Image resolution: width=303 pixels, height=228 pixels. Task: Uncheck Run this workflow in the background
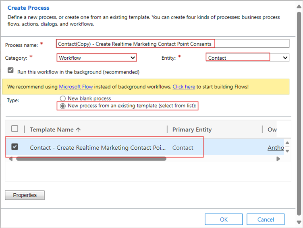click(x=11, y=71)
